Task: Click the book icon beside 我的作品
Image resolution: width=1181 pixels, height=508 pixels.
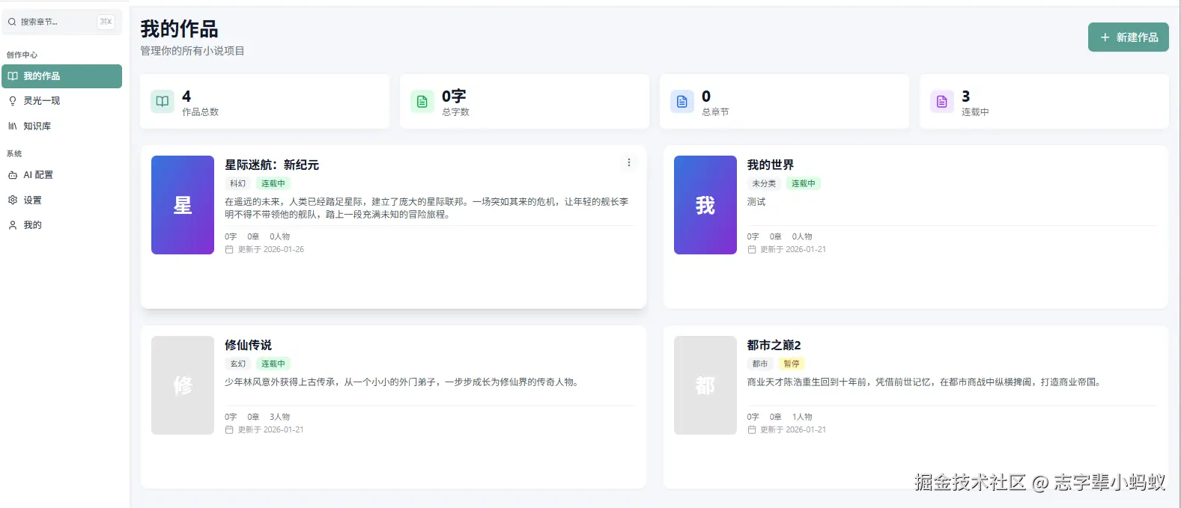Action: [x=13, y=76]
